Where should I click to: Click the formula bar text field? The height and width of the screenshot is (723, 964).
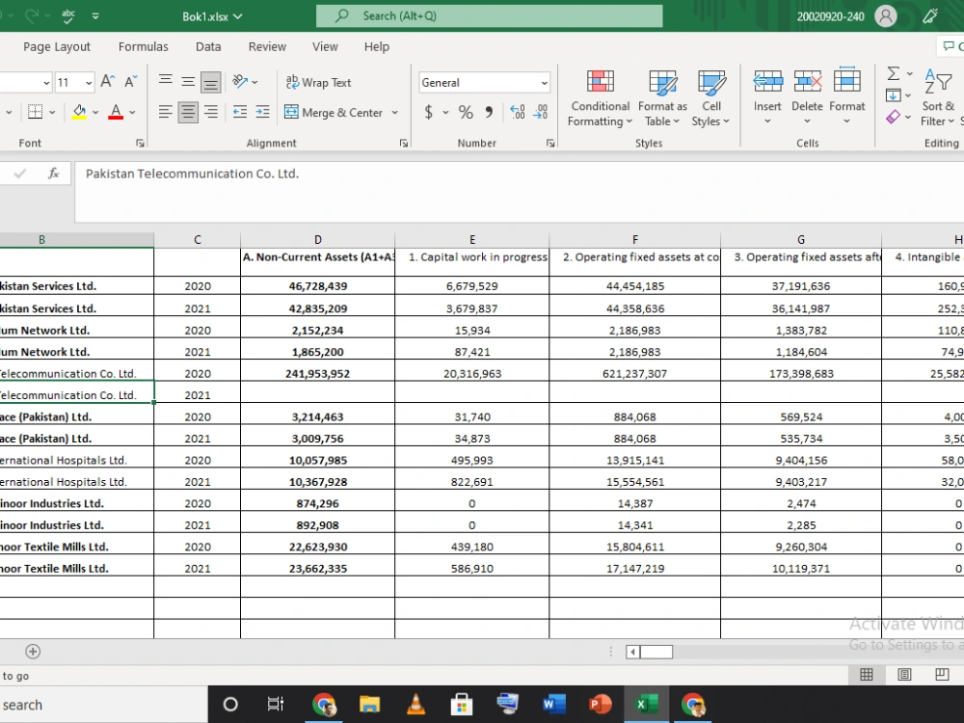point(519,191)
